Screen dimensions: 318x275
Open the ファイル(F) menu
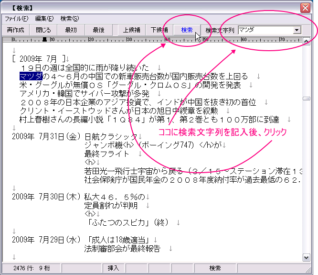pyautogui.click(x=16, y=19)
